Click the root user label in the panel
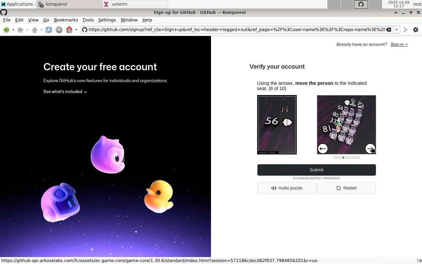 417,4
